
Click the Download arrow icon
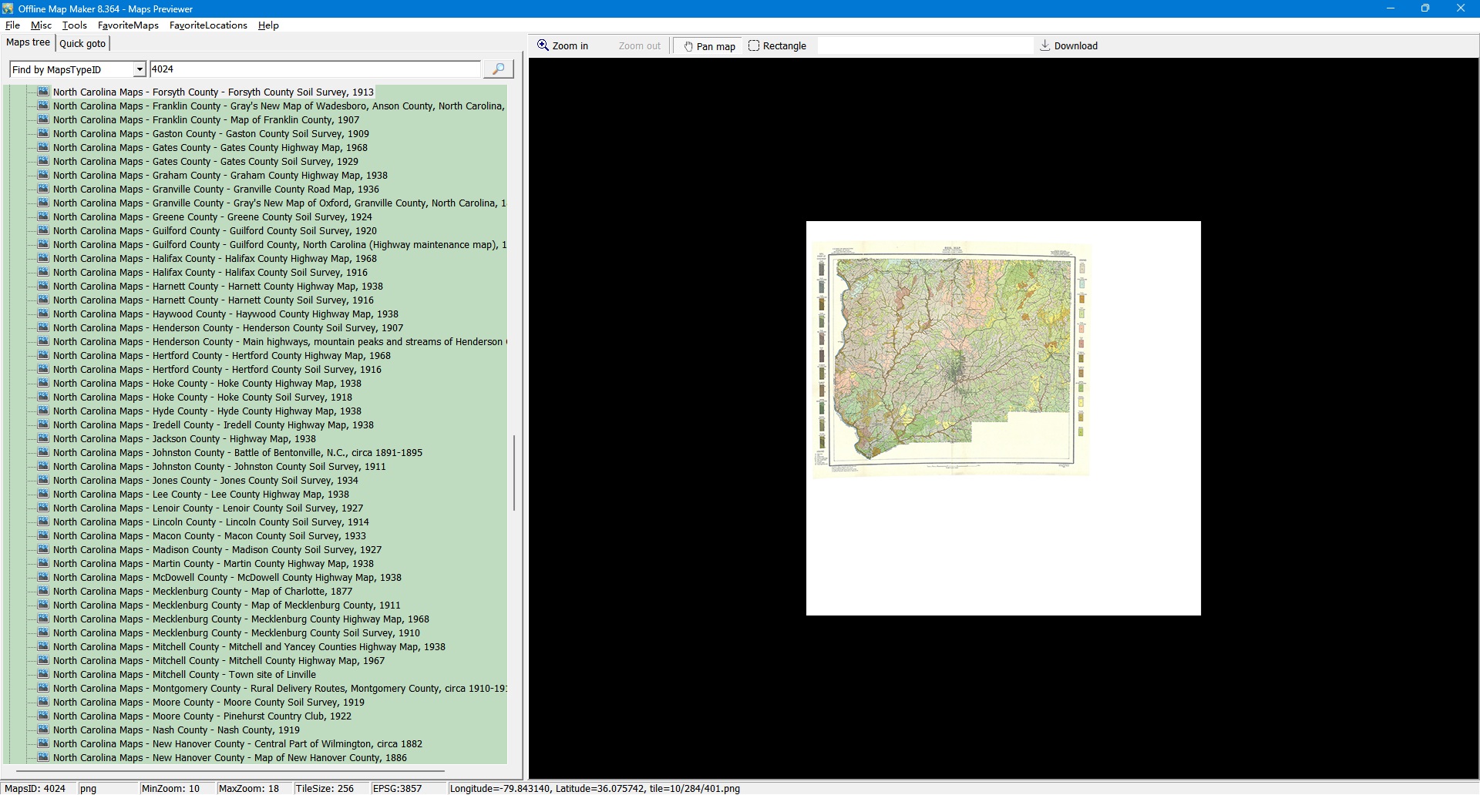[1044, 46]
